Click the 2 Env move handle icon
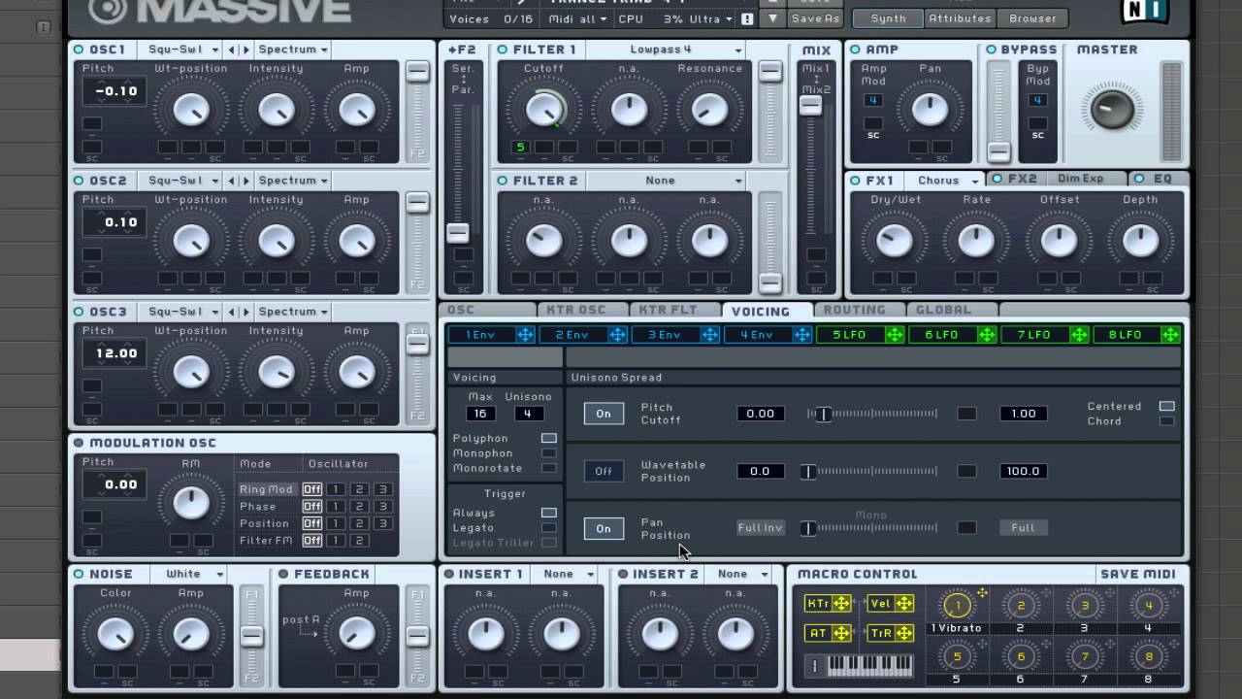1242x699 pixels. pyautogui.click(x=617, y=335)
